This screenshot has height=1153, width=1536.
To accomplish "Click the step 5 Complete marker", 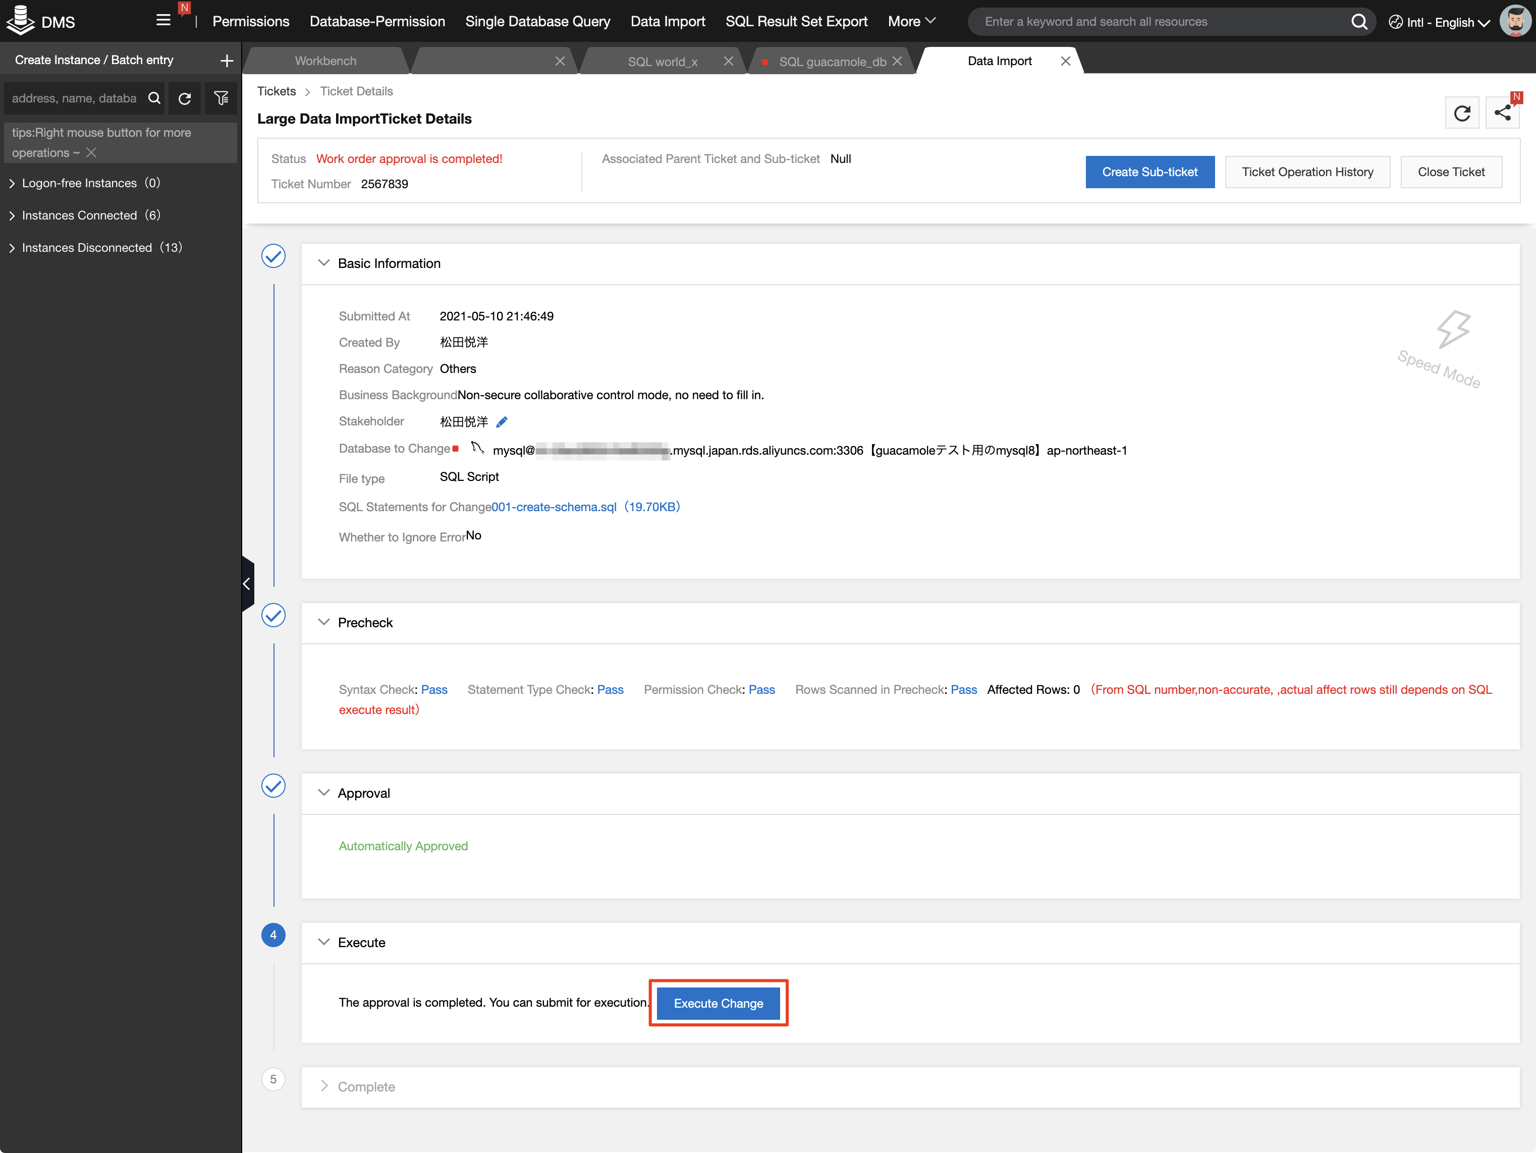I will (x=273, y=1079).
